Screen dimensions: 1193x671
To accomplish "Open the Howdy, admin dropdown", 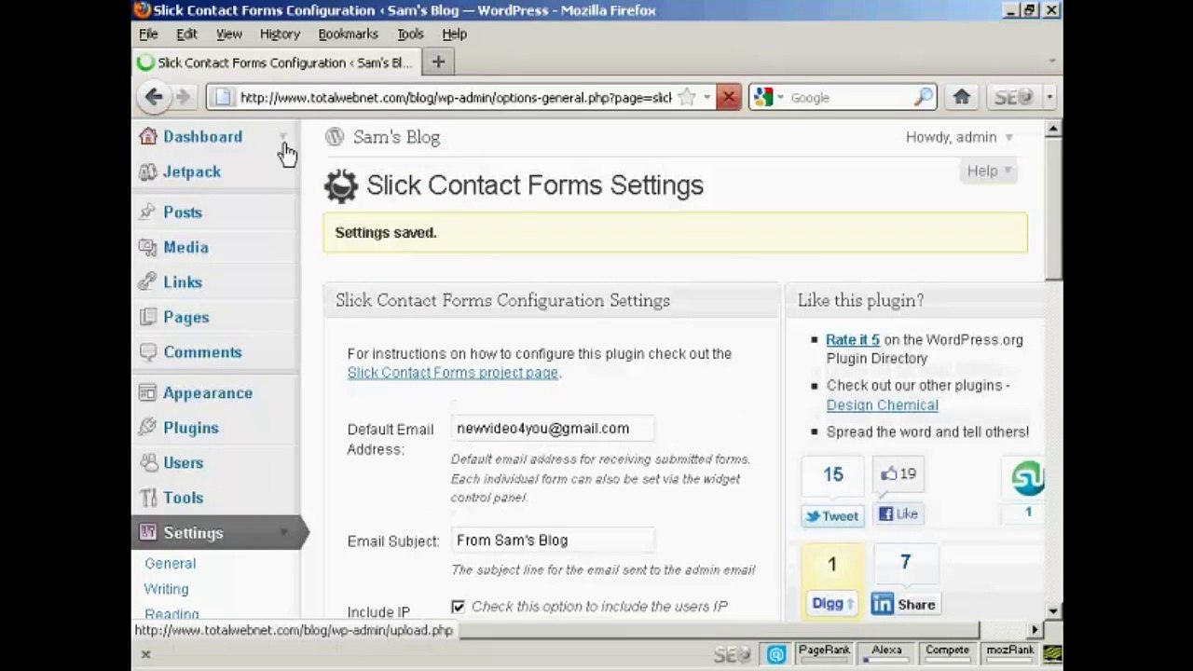I will (959, 137).
